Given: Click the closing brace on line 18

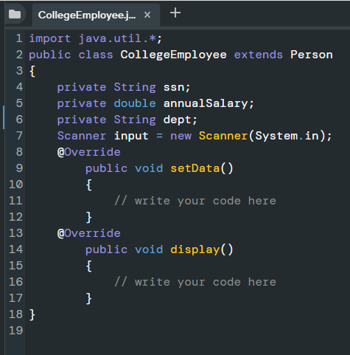Looking at the screenshot, I should [x=32, y=314].
